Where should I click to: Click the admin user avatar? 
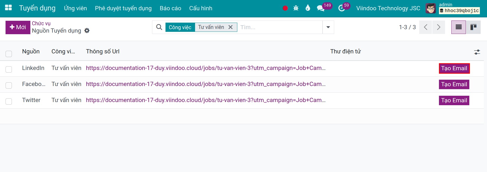[431, 8]
